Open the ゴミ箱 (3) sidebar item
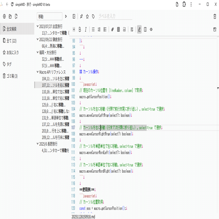 click(x=17, y=76)
